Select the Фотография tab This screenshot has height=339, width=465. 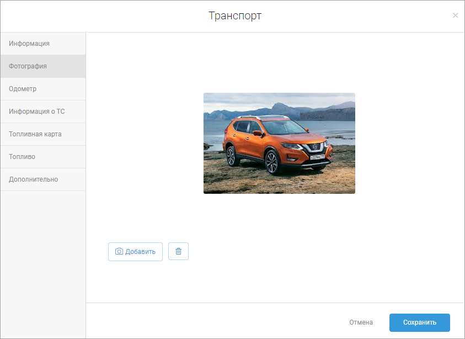(x=28, y=66)
